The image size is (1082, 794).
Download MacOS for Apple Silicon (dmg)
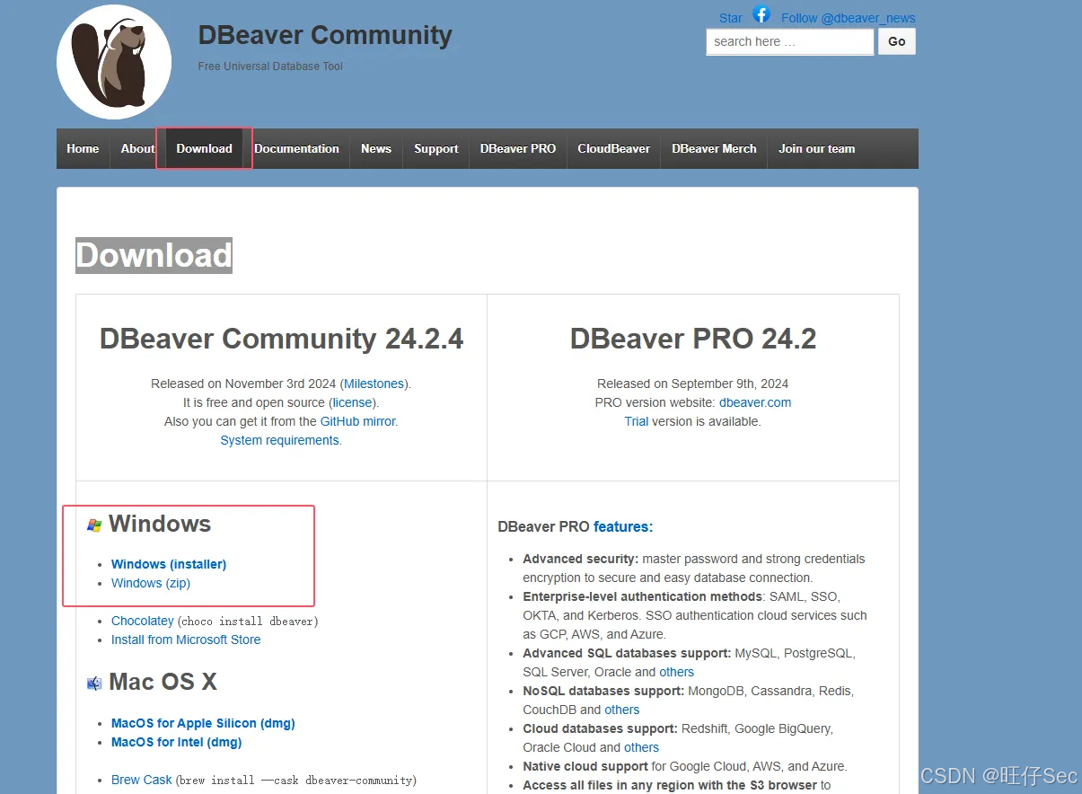click(x=203, y=723)
